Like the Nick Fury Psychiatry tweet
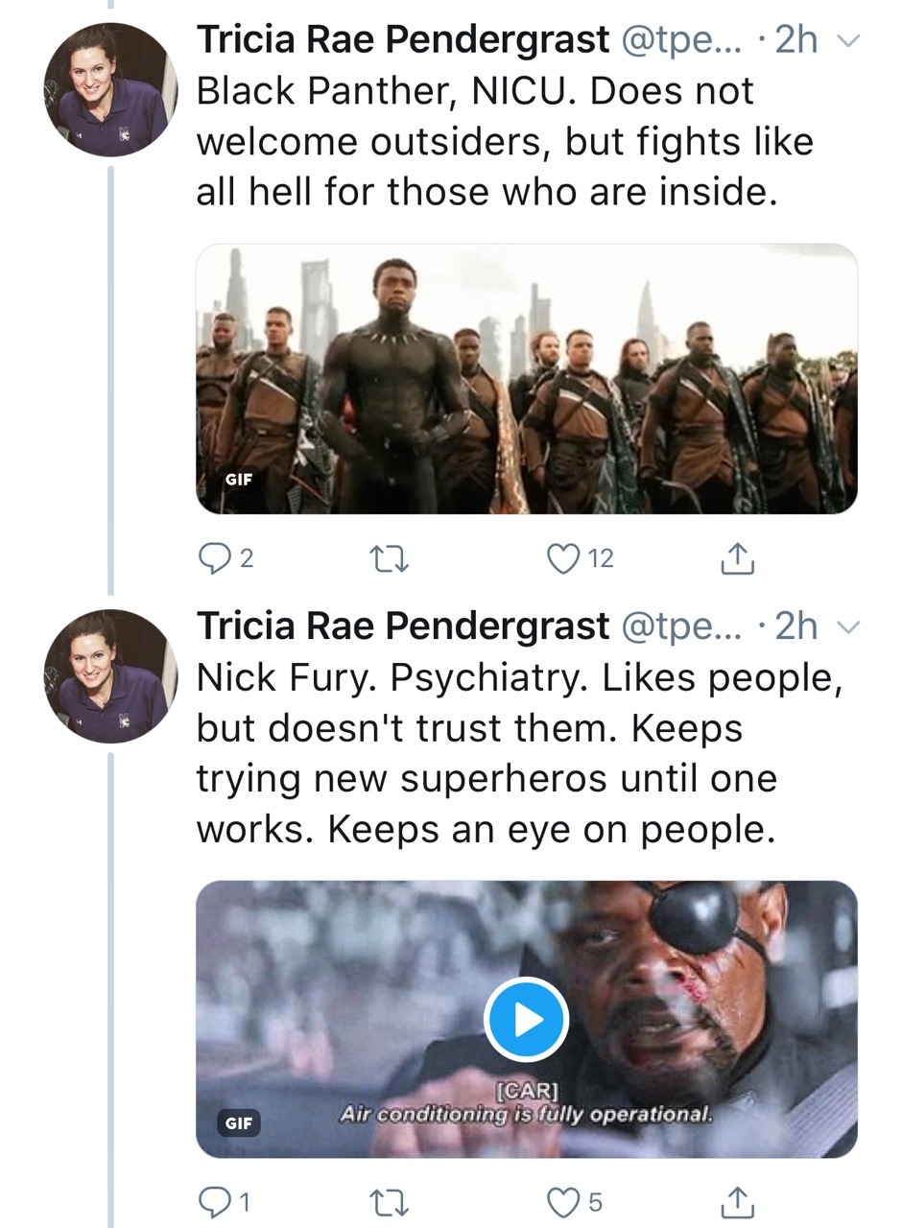 click(561, 1200)
